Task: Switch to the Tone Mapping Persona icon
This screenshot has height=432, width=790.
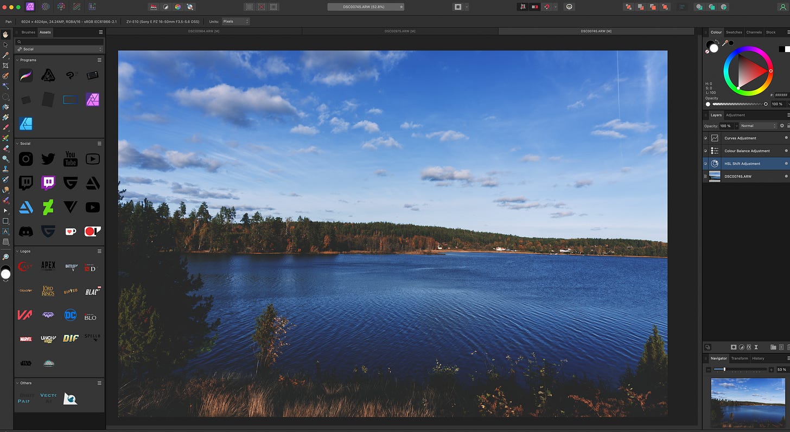Action: pos(77,7)
